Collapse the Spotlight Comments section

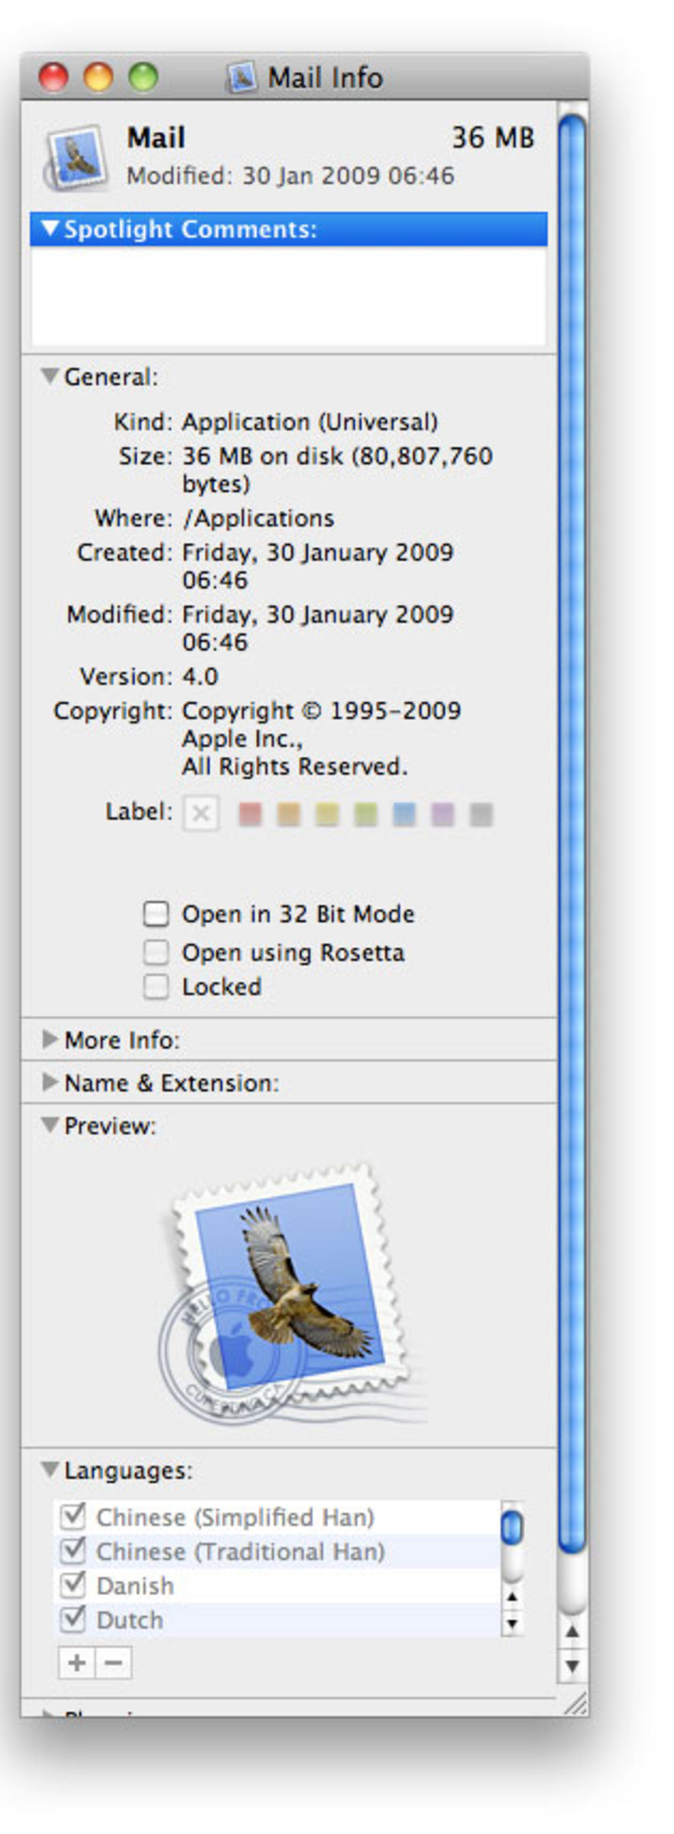click(x=49, y=228)
